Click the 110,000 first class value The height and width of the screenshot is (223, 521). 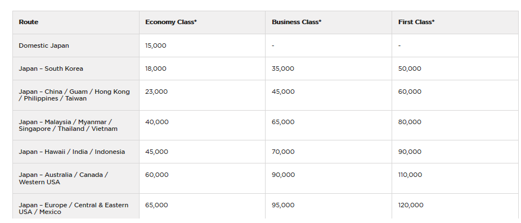coord(410,175)
